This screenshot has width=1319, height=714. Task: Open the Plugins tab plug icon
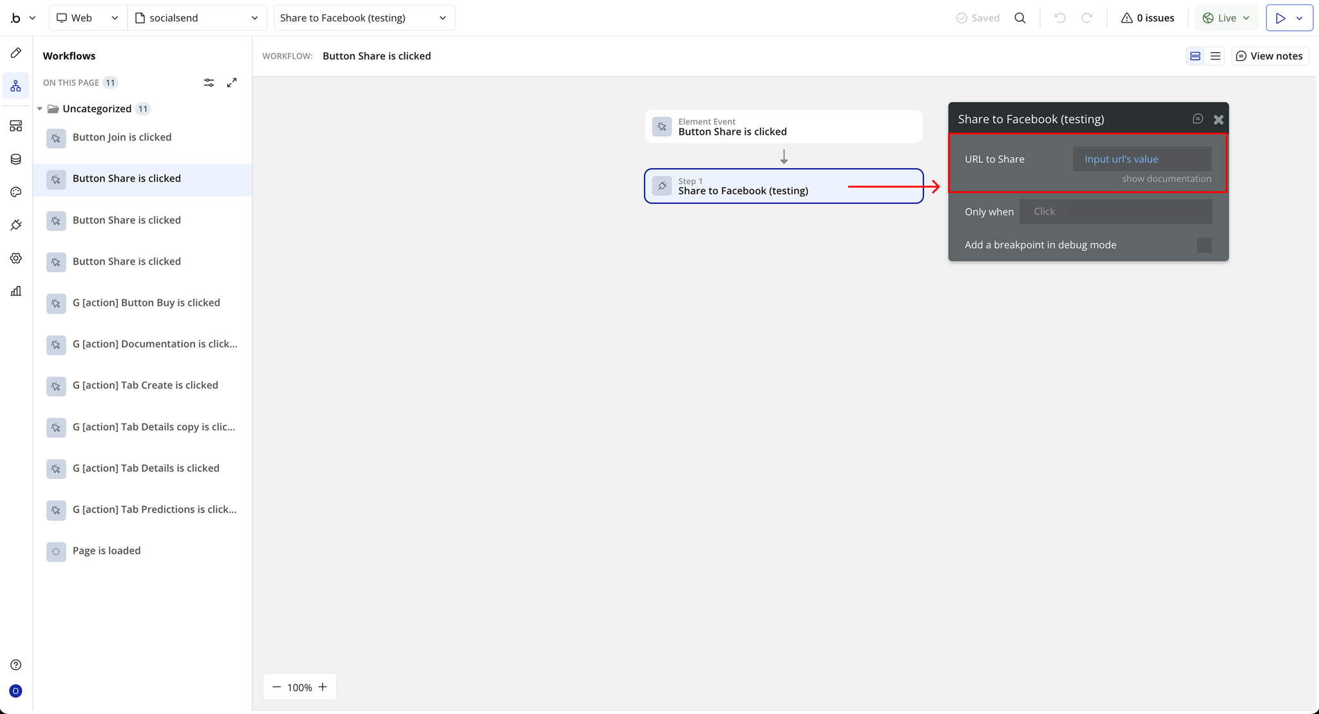(x=16, y=225)
